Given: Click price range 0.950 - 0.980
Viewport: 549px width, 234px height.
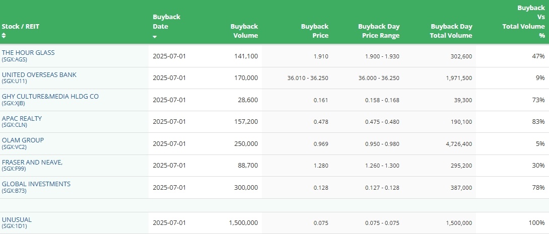Looking at the screenshot, I should pos(382,144).
